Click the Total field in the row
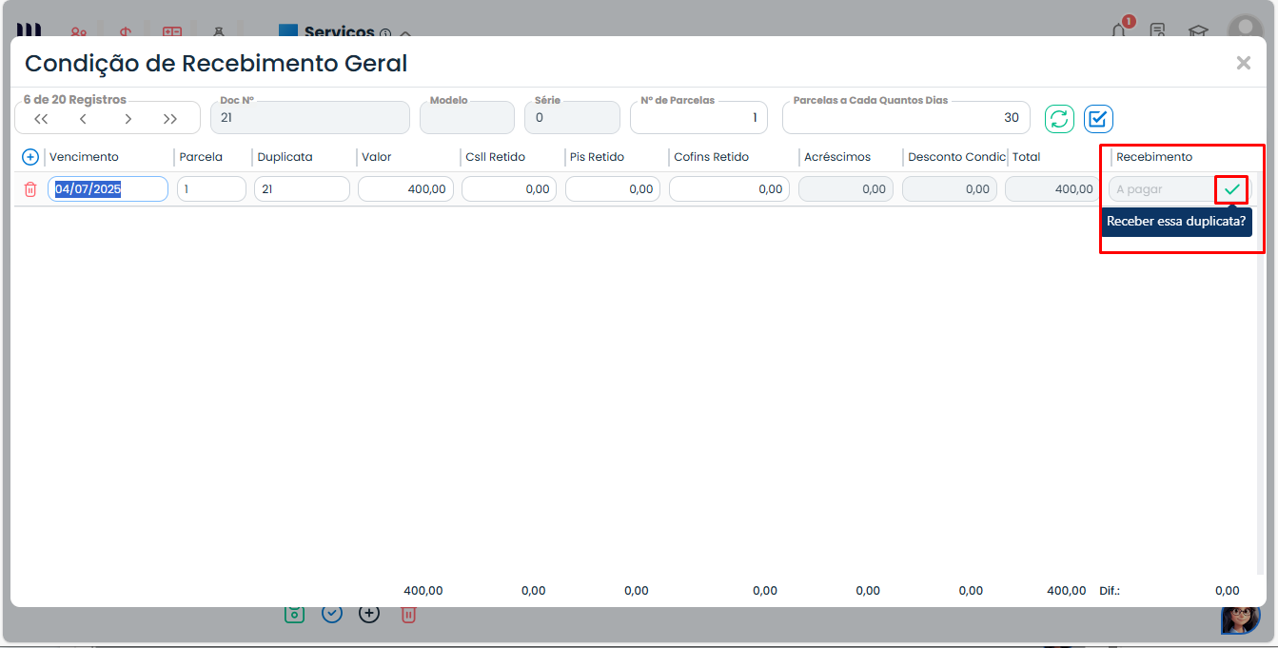The width and height of the screenshot is (1278, 648). [x=1052, y=189]
